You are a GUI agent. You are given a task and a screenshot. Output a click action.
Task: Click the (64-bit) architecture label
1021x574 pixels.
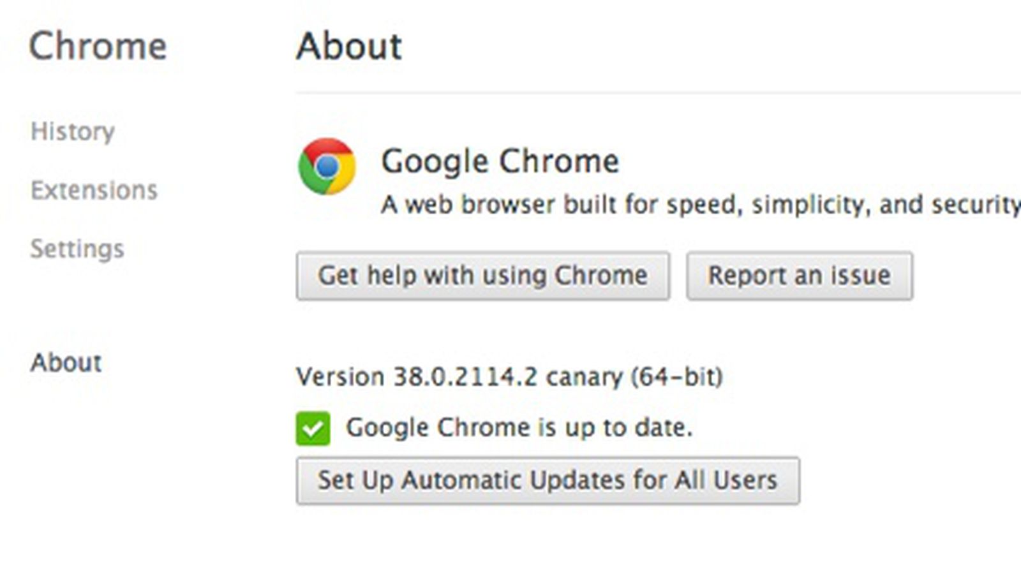pos(676,376)
